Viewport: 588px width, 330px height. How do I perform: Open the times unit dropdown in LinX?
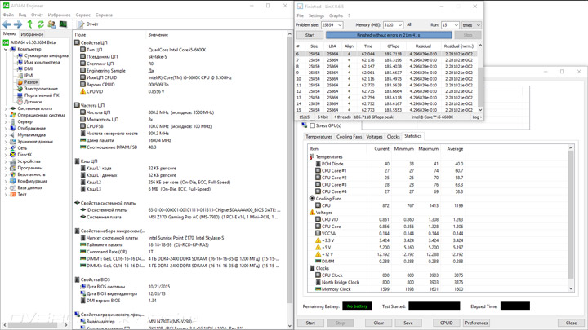(x=470, y=25)
